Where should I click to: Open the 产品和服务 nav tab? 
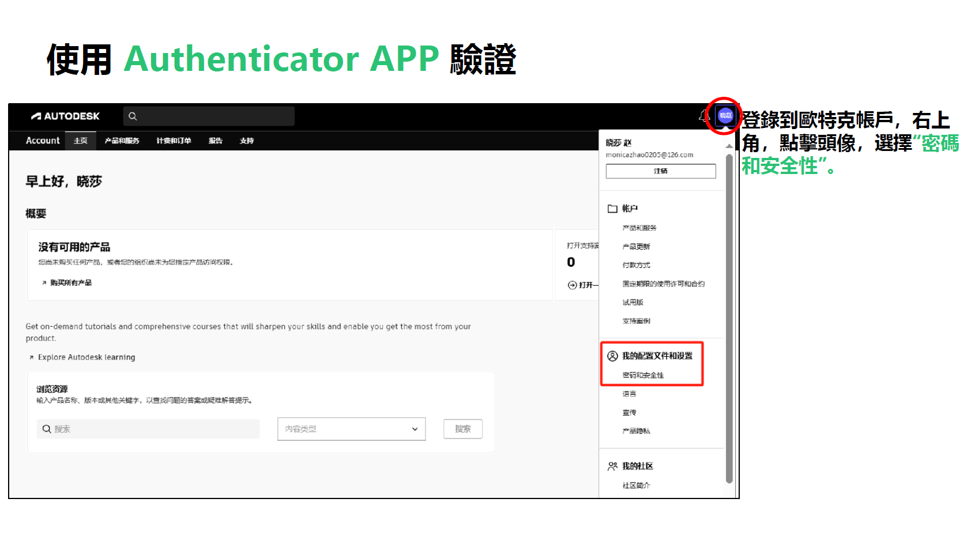point(122,141)
